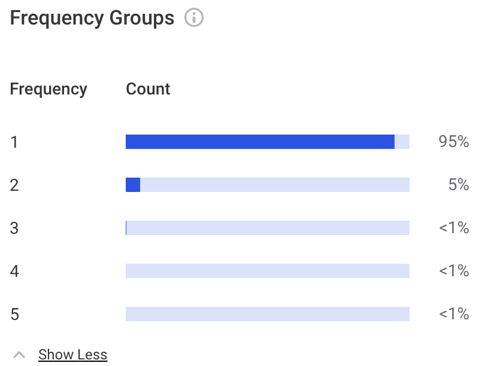Click the Count column header
This screenshot has height=366, width=479.
(x=148, y=89)
